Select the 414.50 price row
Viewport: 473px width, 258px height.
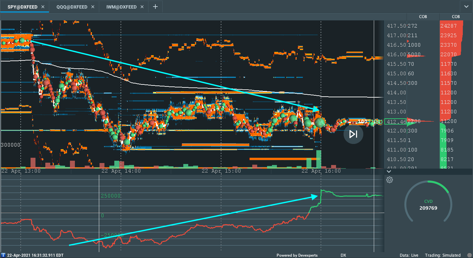coord(397,83)
